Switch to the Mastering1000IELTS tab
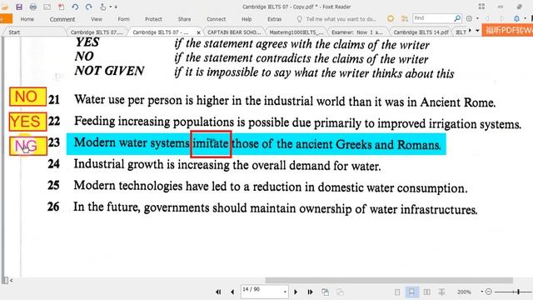This screenshot has height=300, width=533. [296, 32]
